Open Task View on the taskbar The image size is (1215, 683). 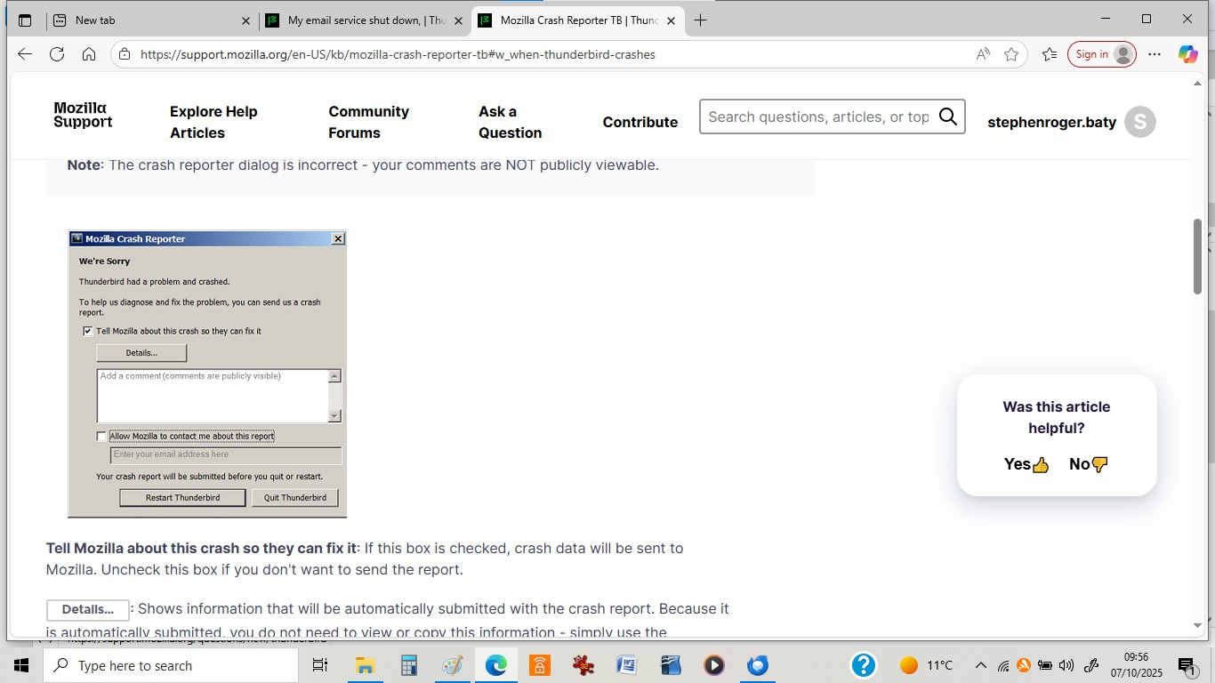(x=320, y=665)
